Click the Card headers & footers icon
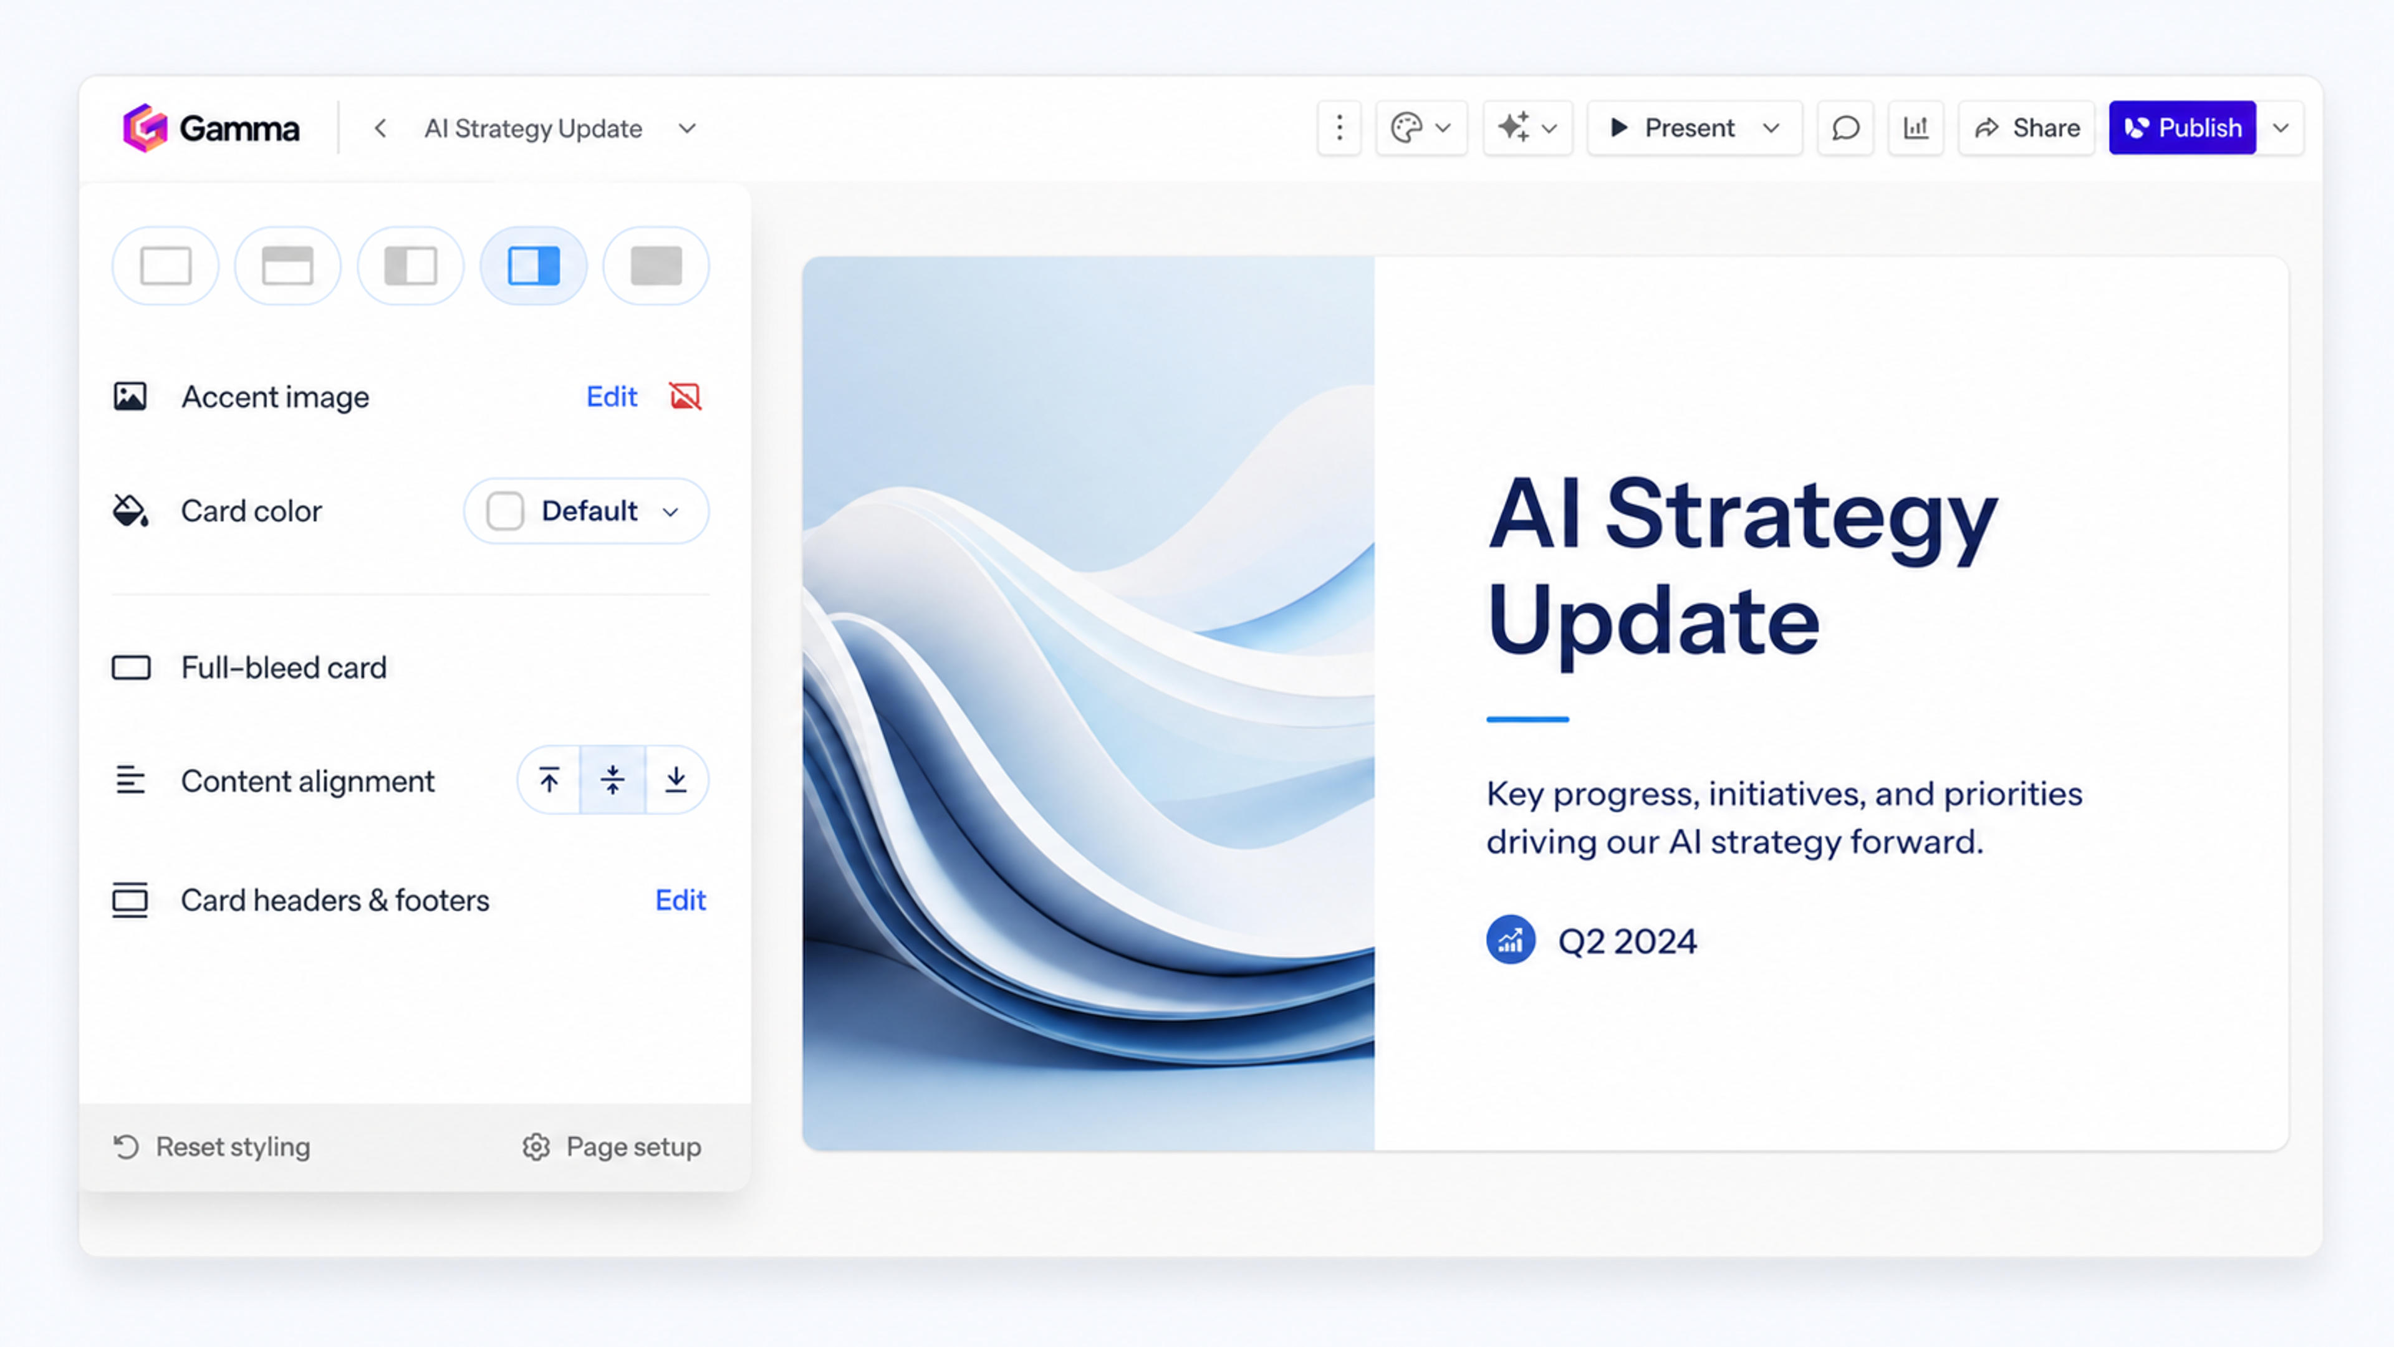Screen dimensions: 2394x1347 point(130,900)
